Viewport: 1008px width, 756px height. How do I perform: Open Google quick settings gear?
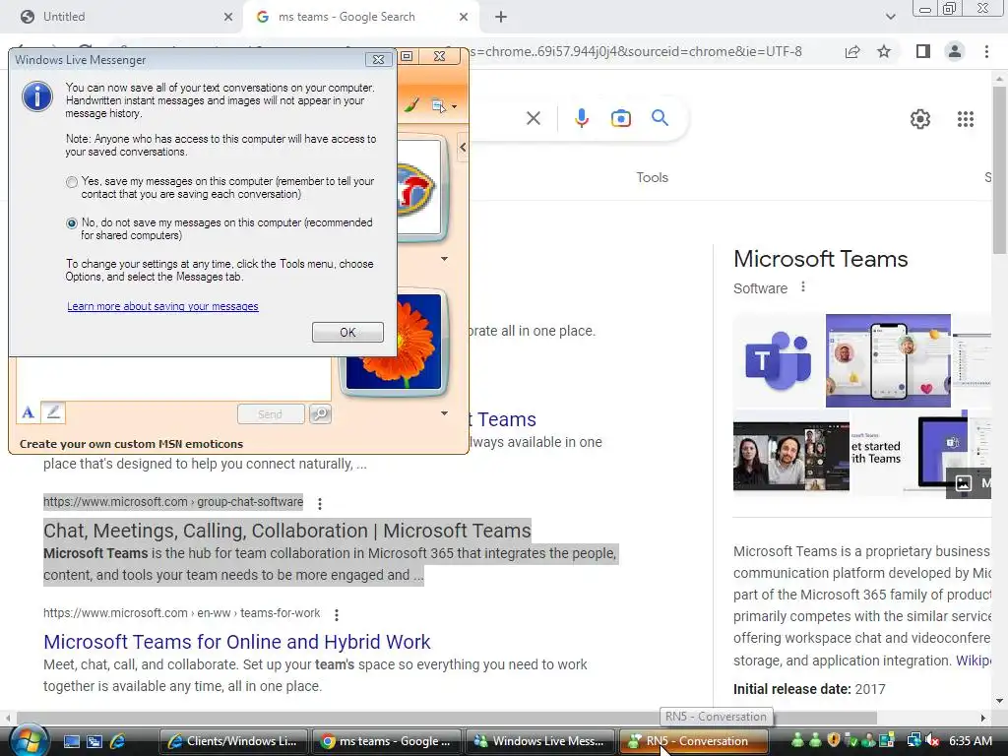pyautogui.click(x=920, y=119)
